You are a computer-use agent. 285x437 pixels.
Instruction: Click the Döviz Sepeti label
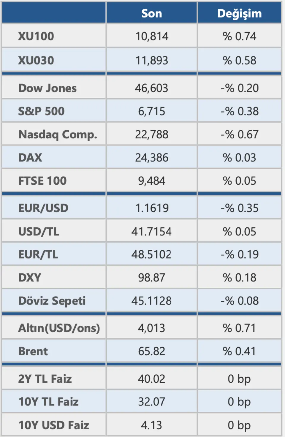(x=52, y=301)
